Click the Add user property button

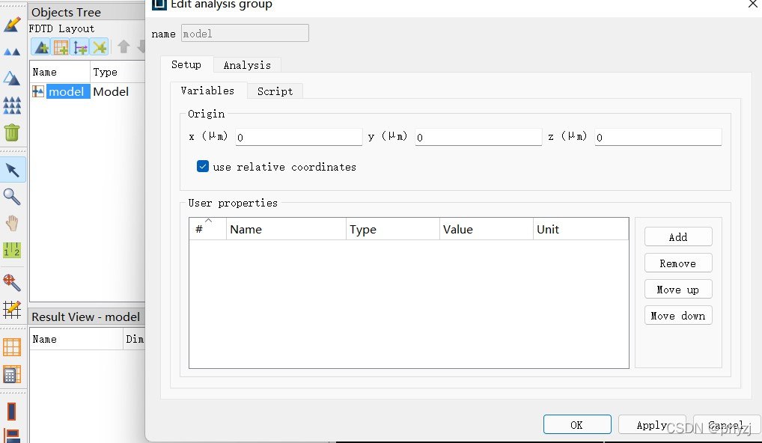tap(678, 237)
